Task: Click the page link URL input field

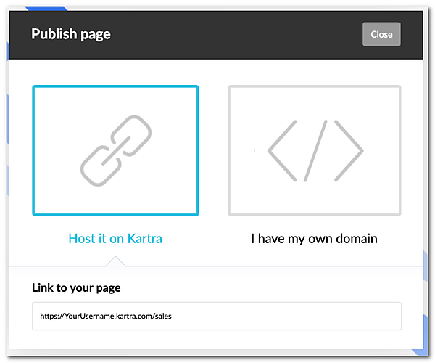Action: click(x=217, y=316)
